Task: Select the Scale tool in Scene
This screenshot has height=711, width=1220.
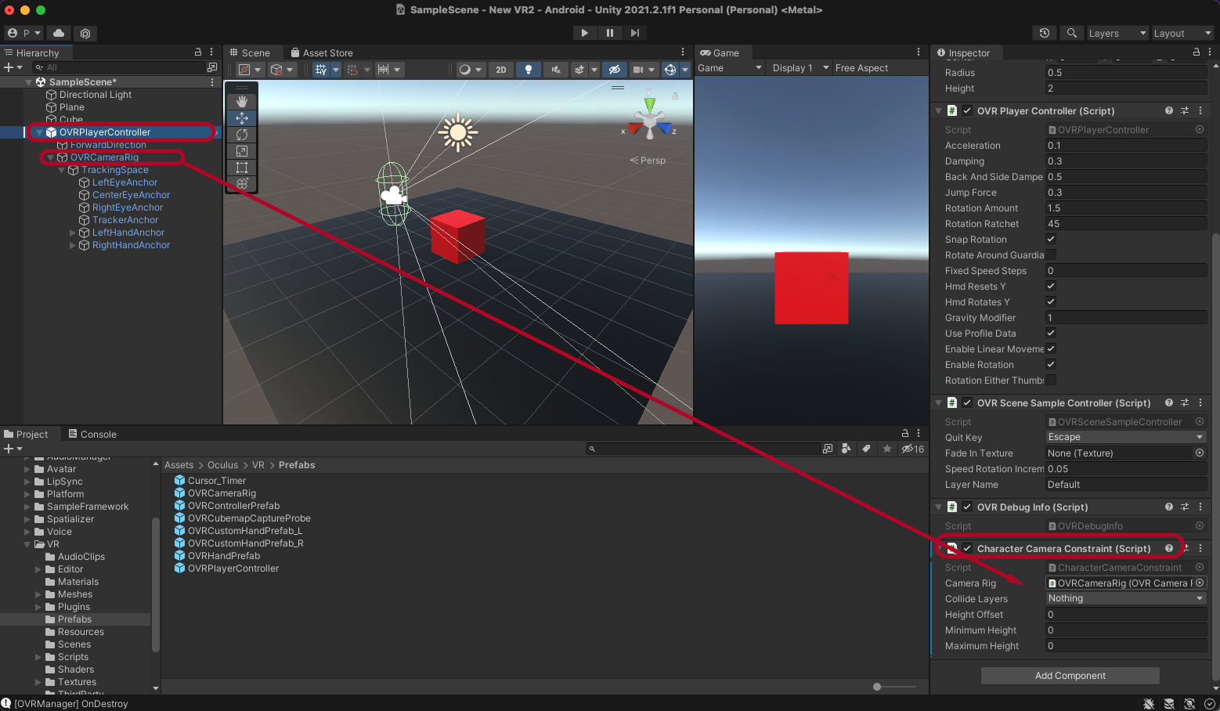Action: pyautogui.click(x=242, y=151)
